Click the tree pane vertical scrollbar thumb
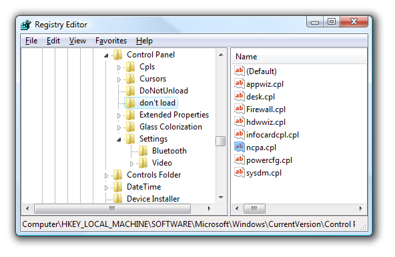The image size is (395, 257). click(x=221, y=141)
